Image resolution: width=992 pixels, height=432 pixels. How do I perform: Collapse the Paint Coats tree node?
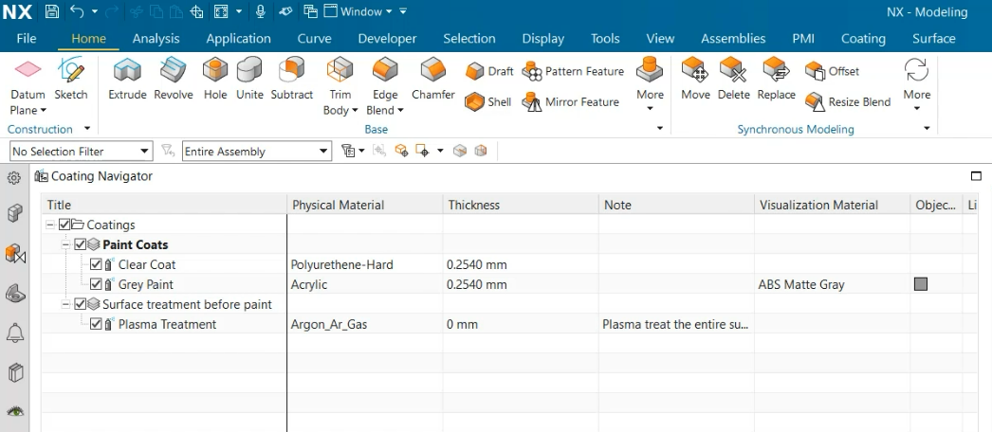[x=66, y=244]
